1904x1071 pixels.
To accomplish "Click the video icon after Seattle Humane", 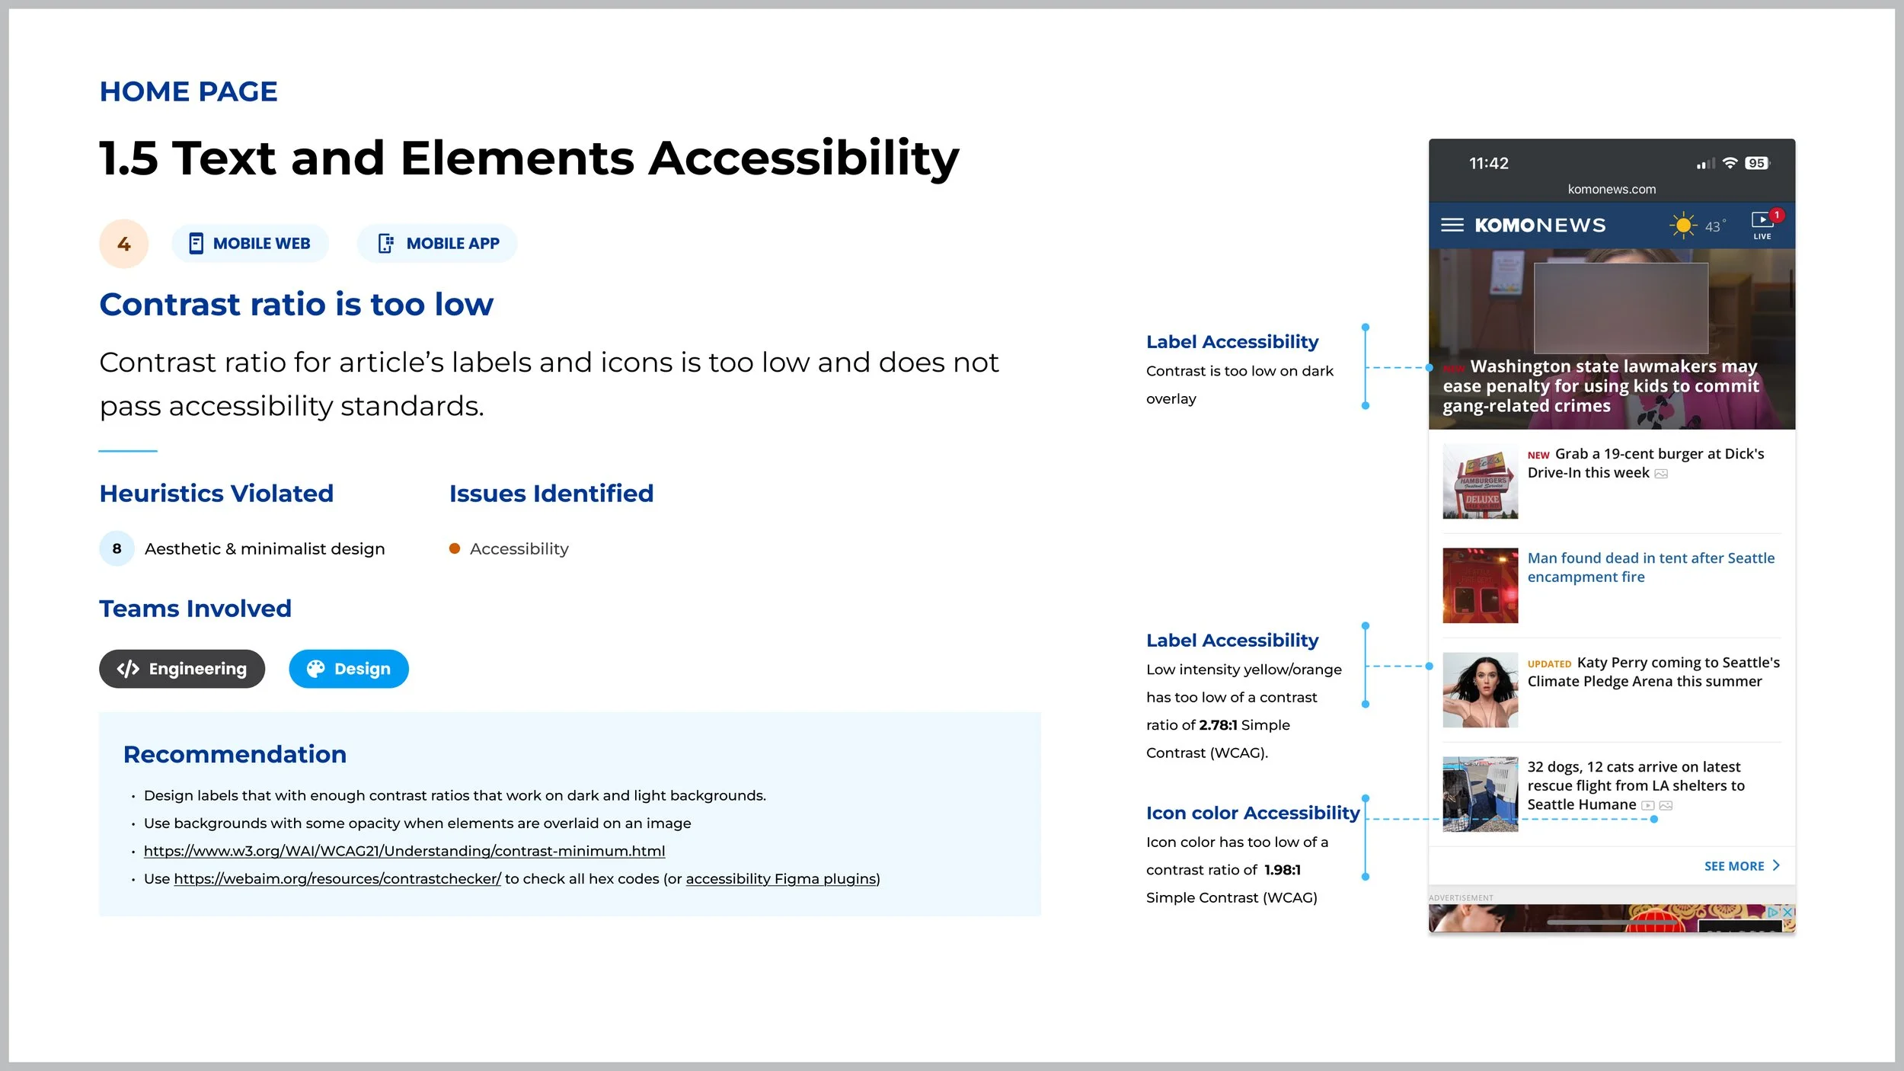I will pos(1647,805).
